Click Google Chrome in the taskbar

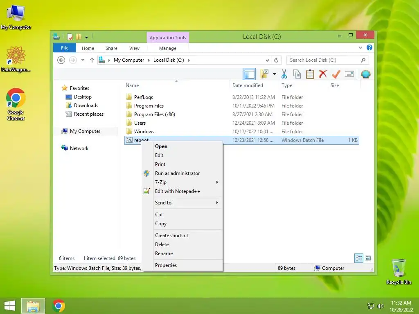pyautogui.click(x=59, y=306)
